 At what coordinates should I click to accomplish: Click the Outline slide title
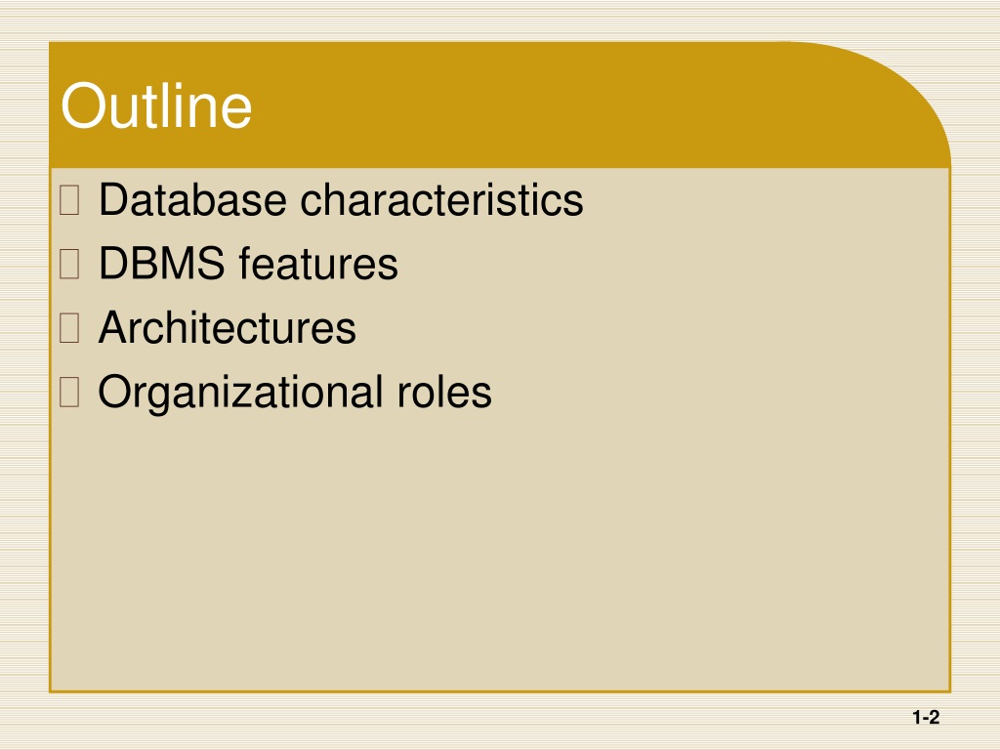(156, 105)
